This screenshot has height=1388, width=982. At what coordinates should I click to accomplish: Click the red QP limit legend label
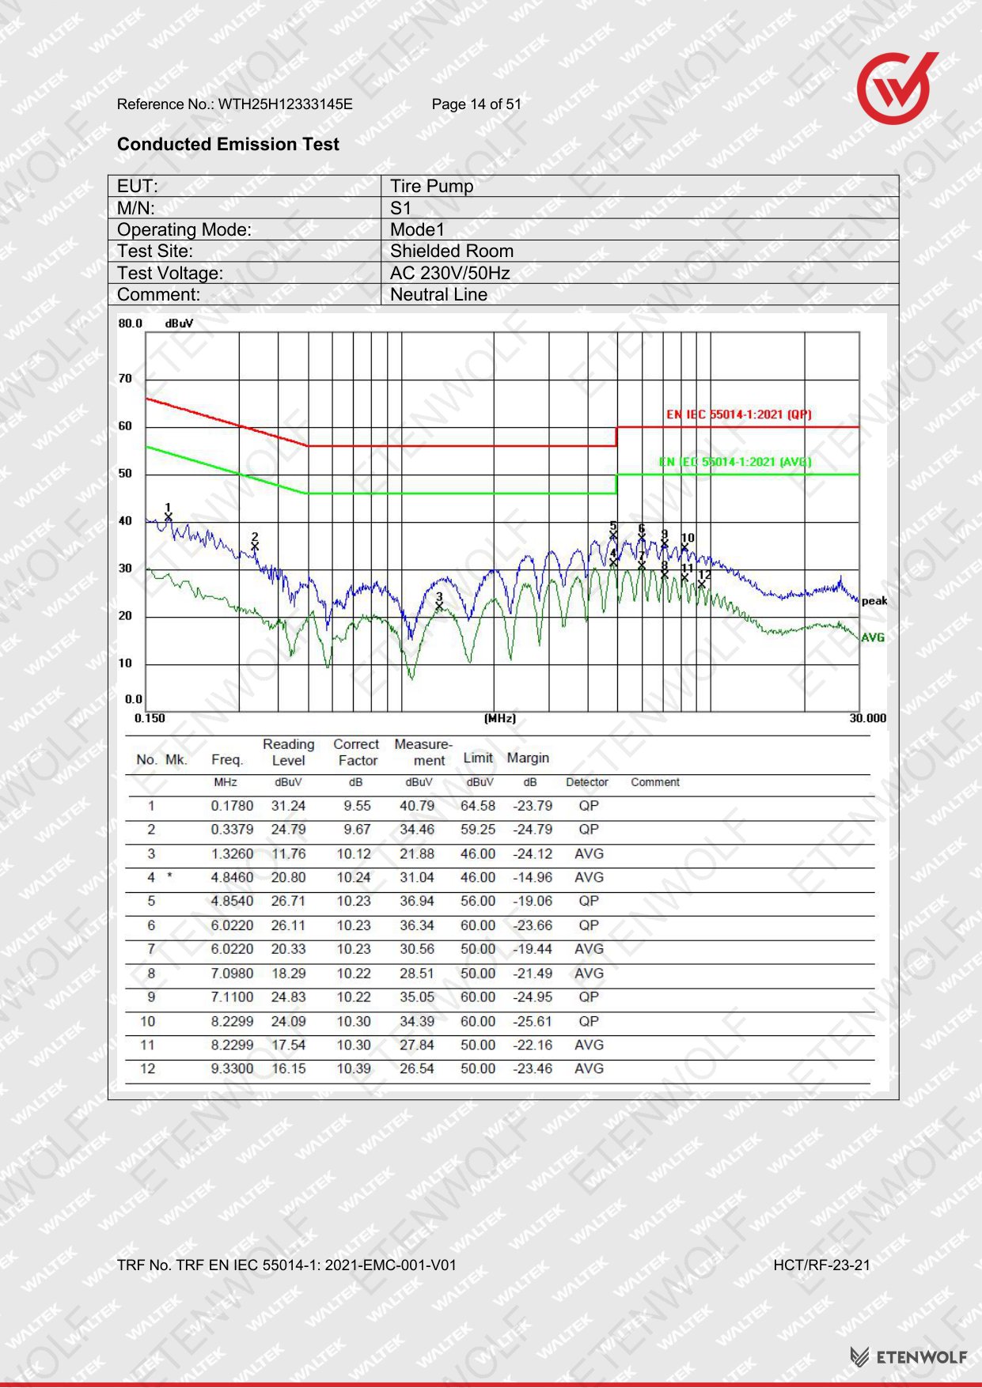(739, 414)
